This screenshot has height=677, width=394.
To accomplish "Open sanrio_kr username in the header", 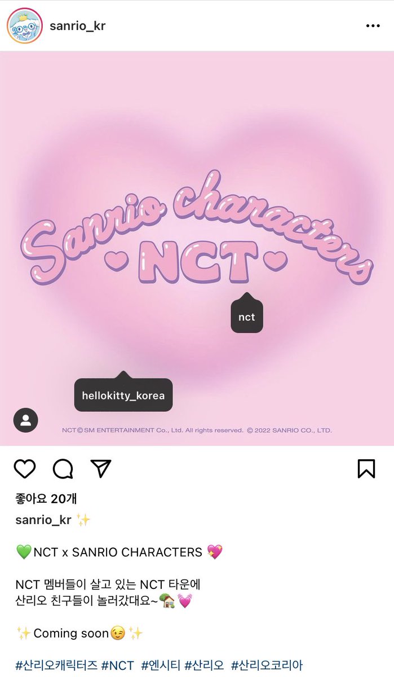I will [78, 26].
